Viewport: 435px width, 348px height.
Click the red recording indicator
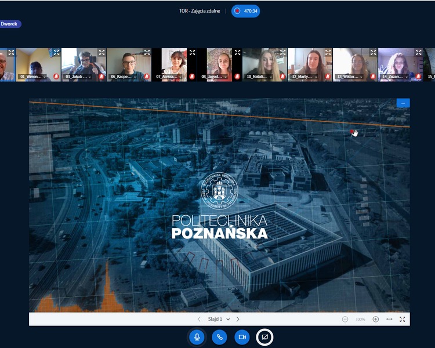(x=237, y=11)
